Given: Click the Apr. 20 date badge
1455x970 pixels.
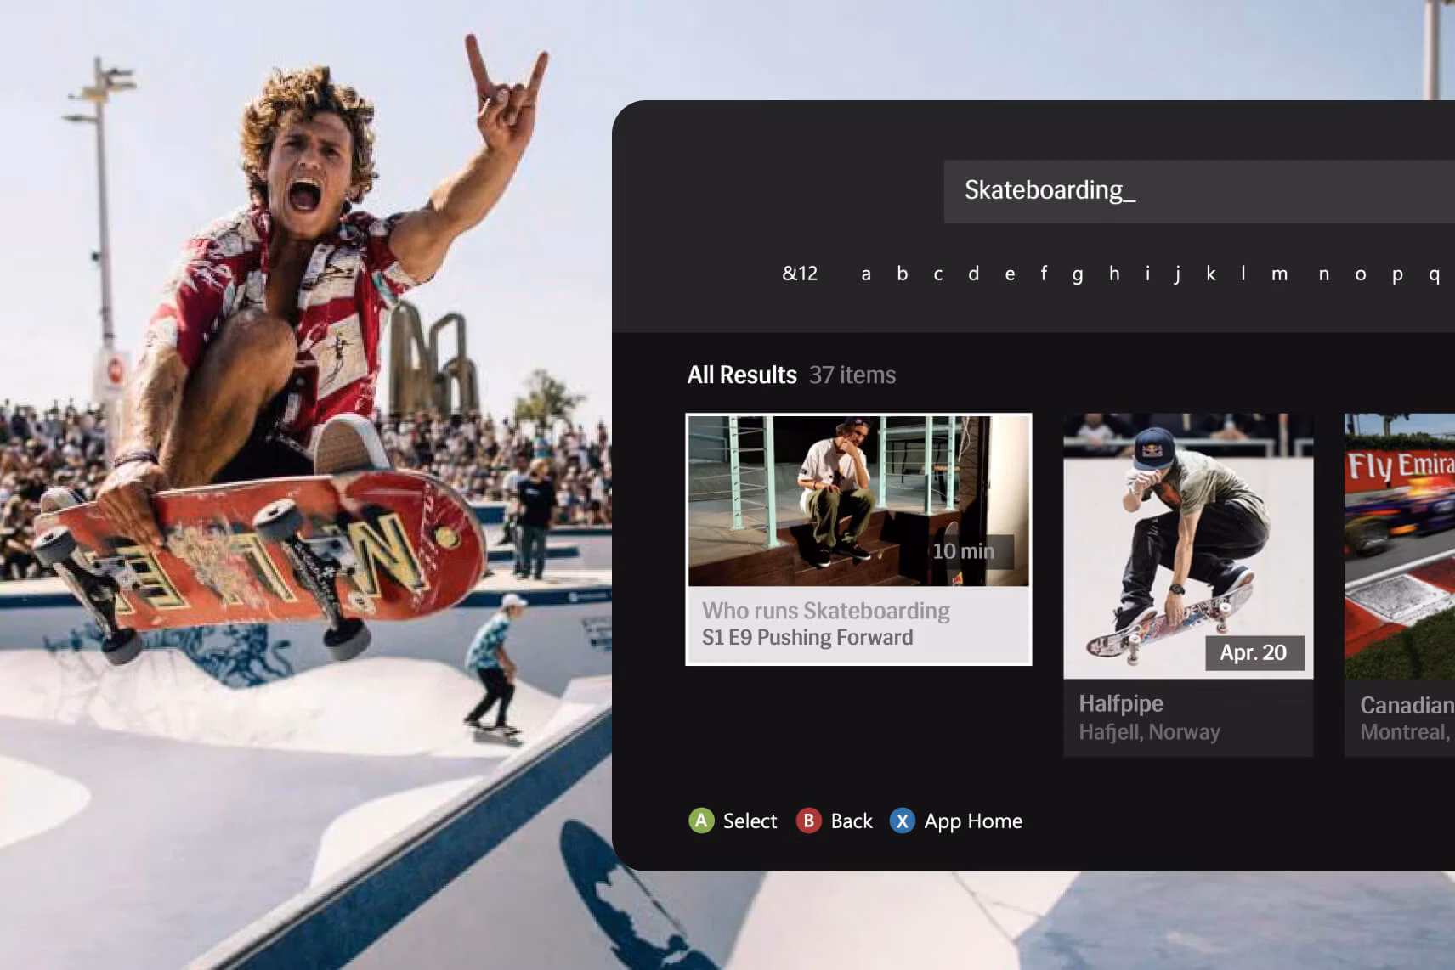Looking at the screenshot, I should click(1254, 652).
